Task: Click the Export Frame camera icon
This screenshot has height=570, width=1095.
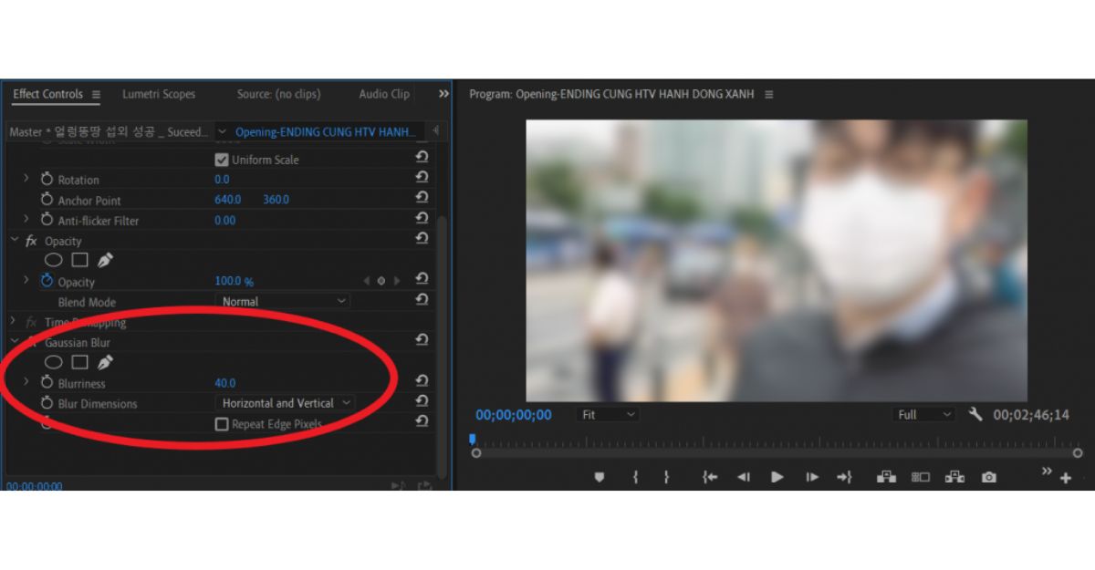Action: tap(988, 477)
